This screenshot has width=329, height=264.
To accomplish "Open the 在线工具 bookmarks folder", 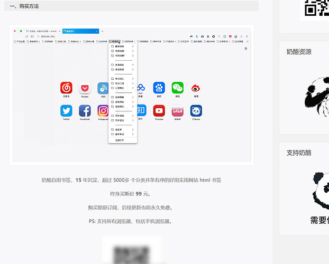I will 60,42.
